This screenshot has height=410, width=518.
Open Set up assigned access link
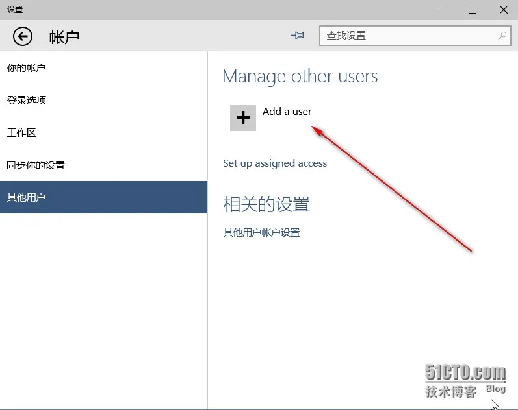[x=275, y=163]
